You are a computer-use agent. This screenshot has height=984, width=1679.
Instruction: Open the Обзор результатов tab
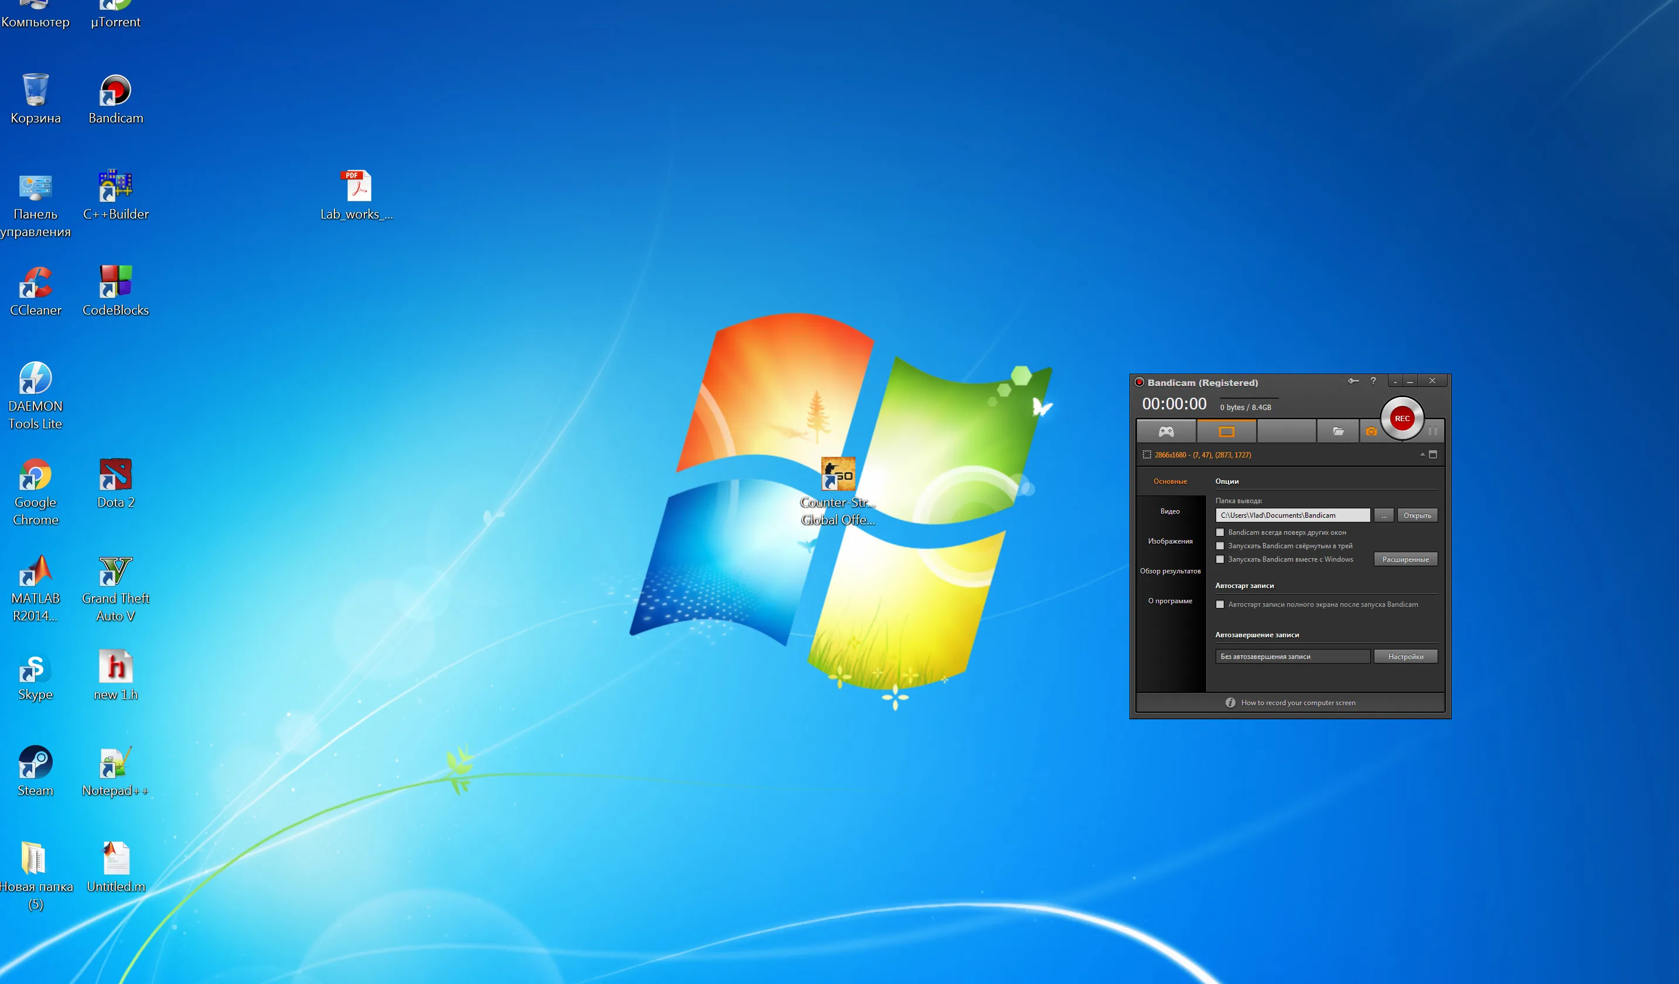pos(1170,571)
